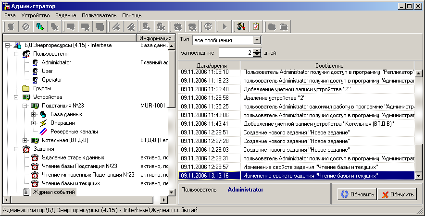The image size is (425, 216).
Task: Click the red-blue stripes icon beside Резервные каналы
Action: click(43, 132)
